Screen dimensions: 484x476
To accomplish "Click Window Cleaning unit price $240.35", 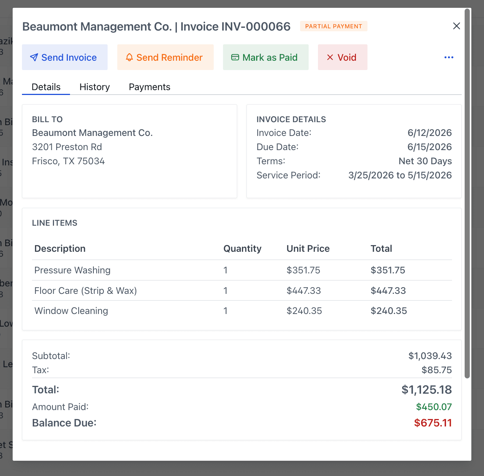I will point(304,311).
